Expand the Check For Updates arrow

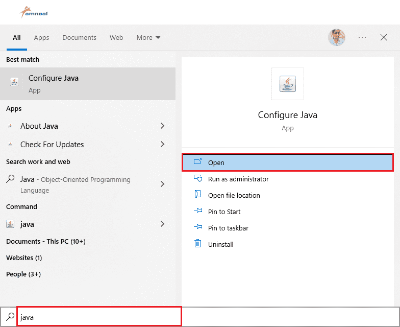tap(162, 144)
